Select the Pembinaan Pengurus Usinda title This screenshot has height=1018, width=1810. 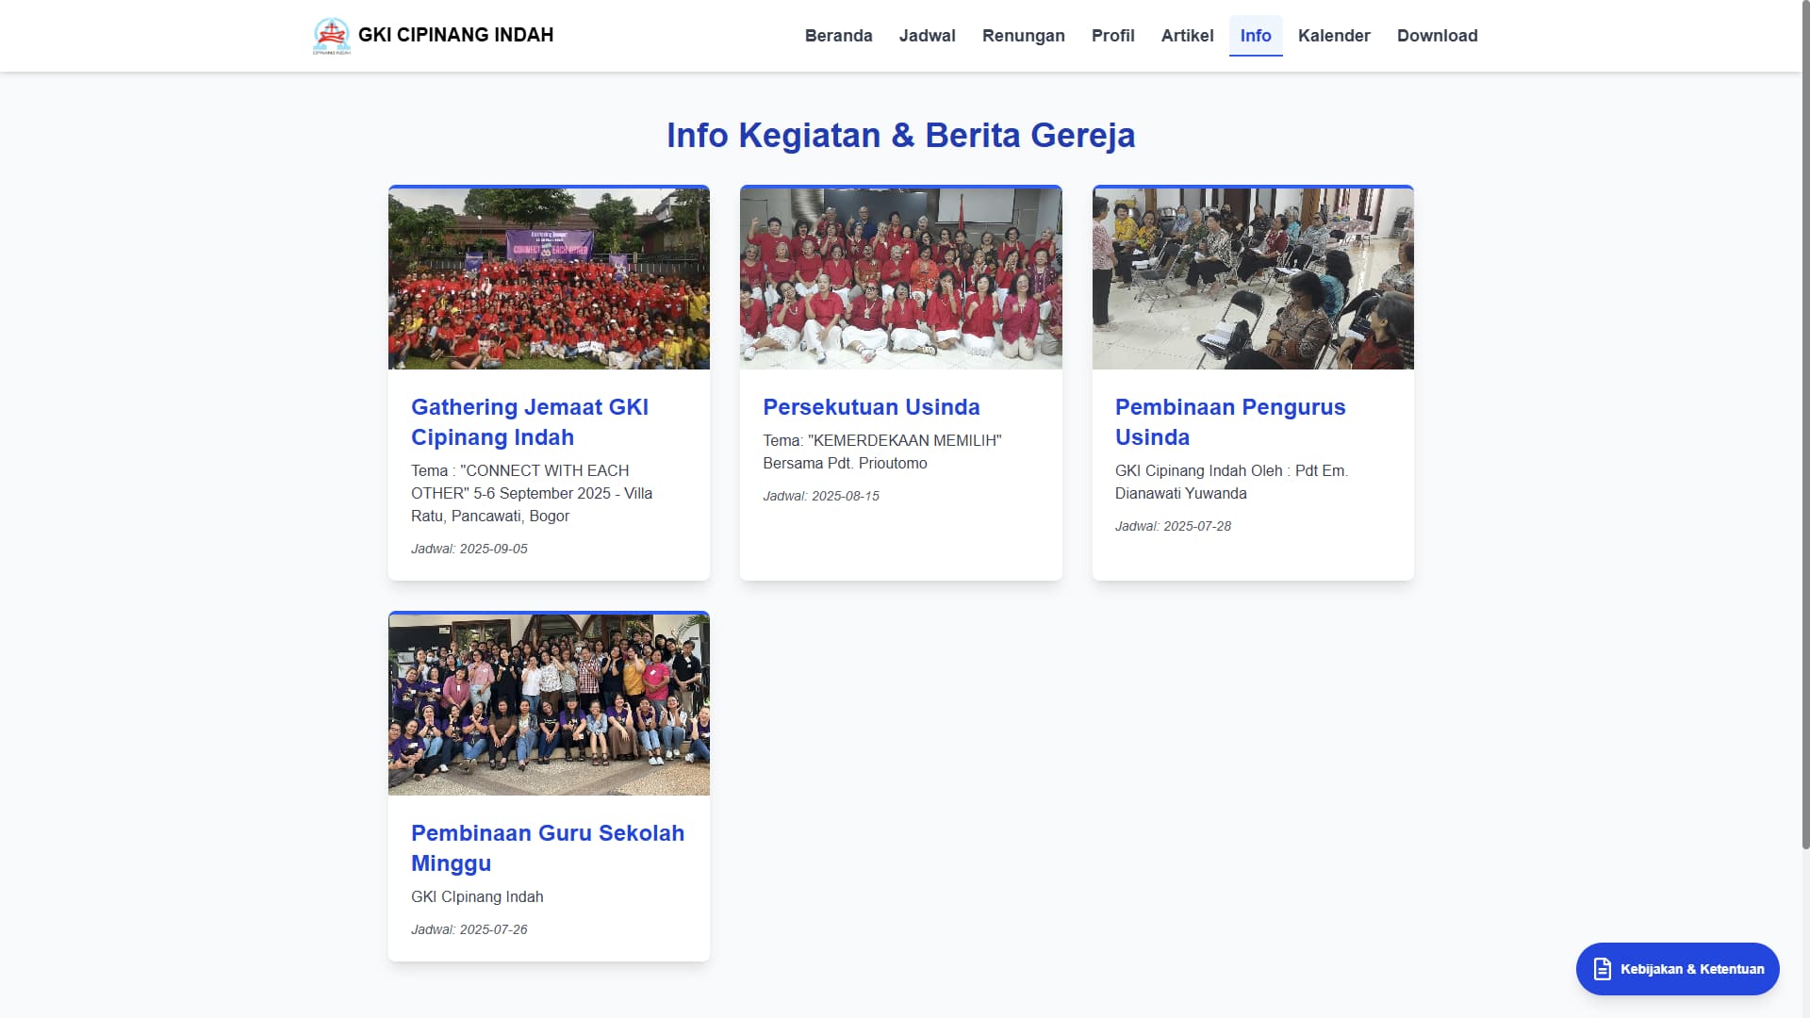point(1229,422)
